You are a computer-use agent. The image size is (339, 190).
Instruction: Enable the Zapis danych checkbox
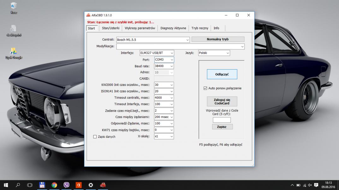[x=95, y=137]
